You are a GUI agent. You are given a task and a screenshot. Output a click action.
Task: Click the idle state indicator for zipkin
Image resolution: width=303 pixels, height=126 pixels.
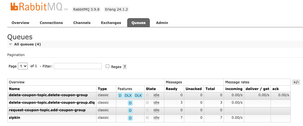[156, 118]
